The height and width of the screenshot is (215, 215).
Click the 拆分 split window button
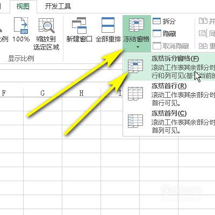coord(164,21)
